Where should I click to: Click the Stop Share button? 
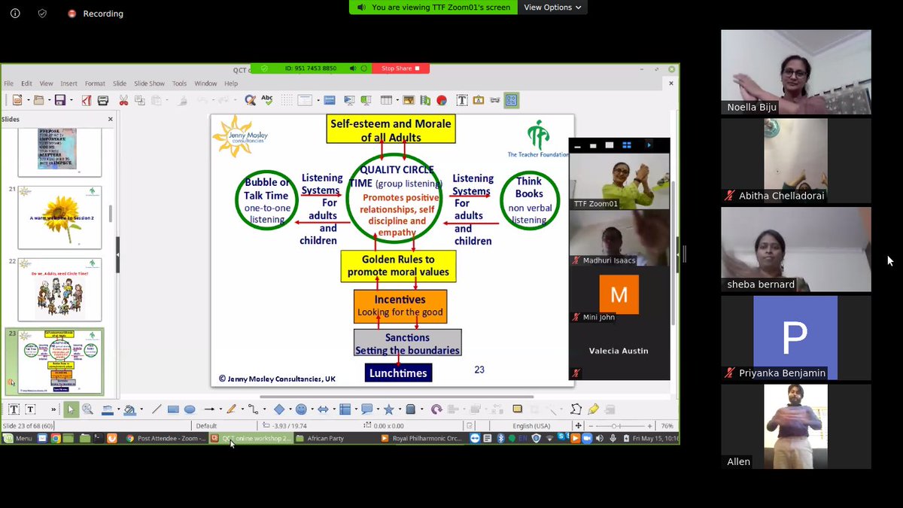(400, 68)
